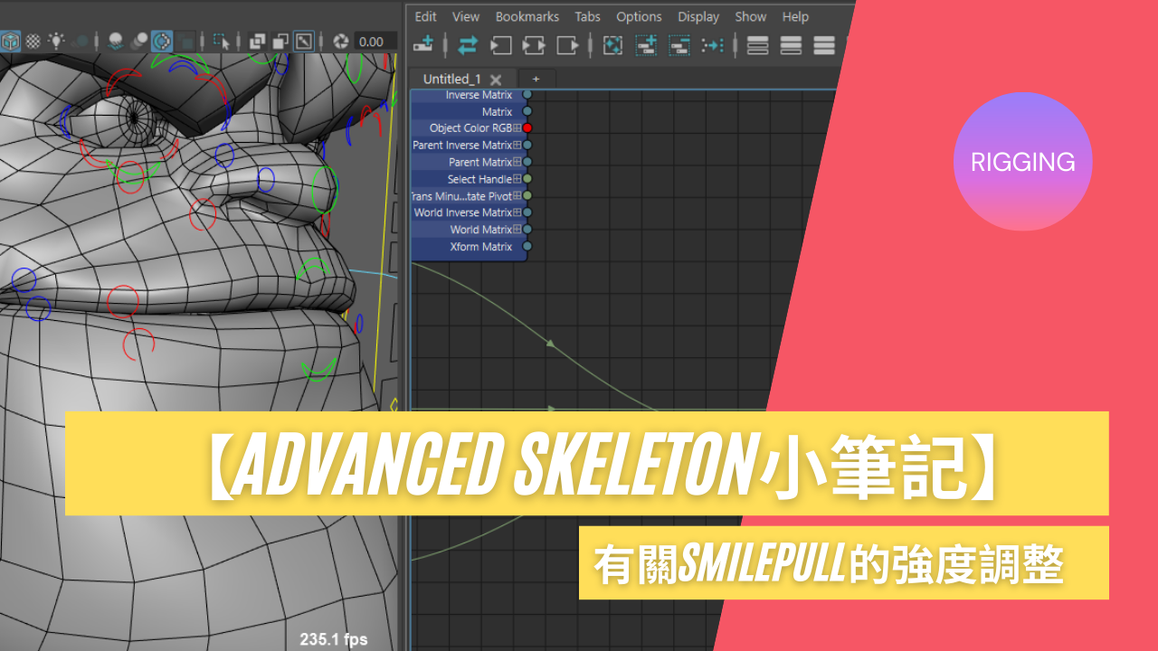Expand World Inverse Matrix attribute
Viewport: 1158px width, 651px height.
click(517, 212)
